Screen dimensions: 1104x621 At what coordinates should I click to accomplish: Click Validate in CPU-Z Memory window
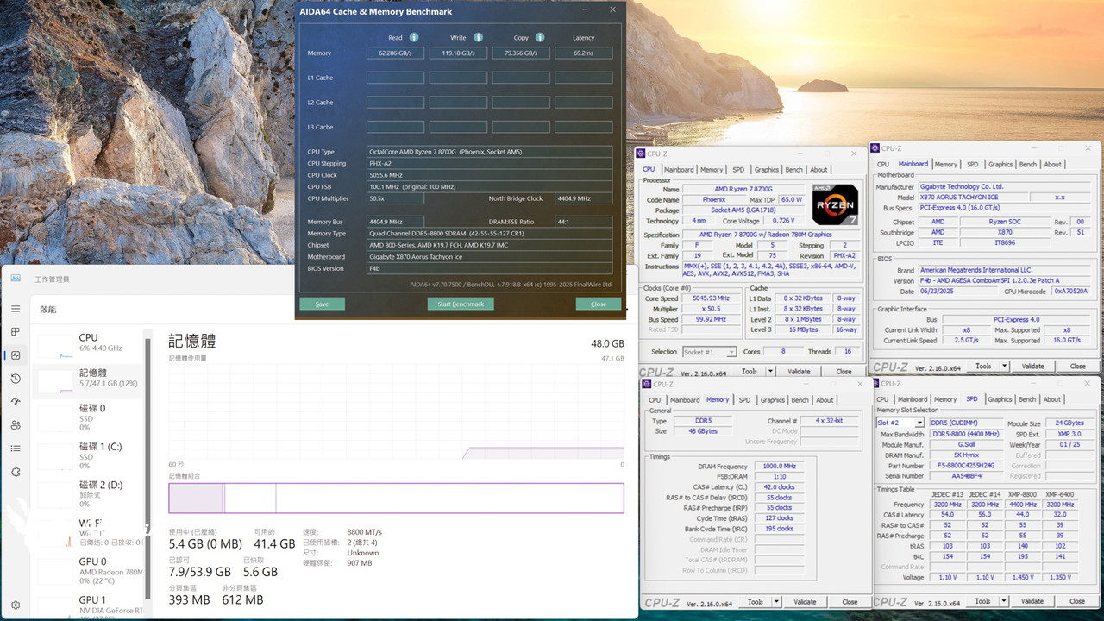805,601
